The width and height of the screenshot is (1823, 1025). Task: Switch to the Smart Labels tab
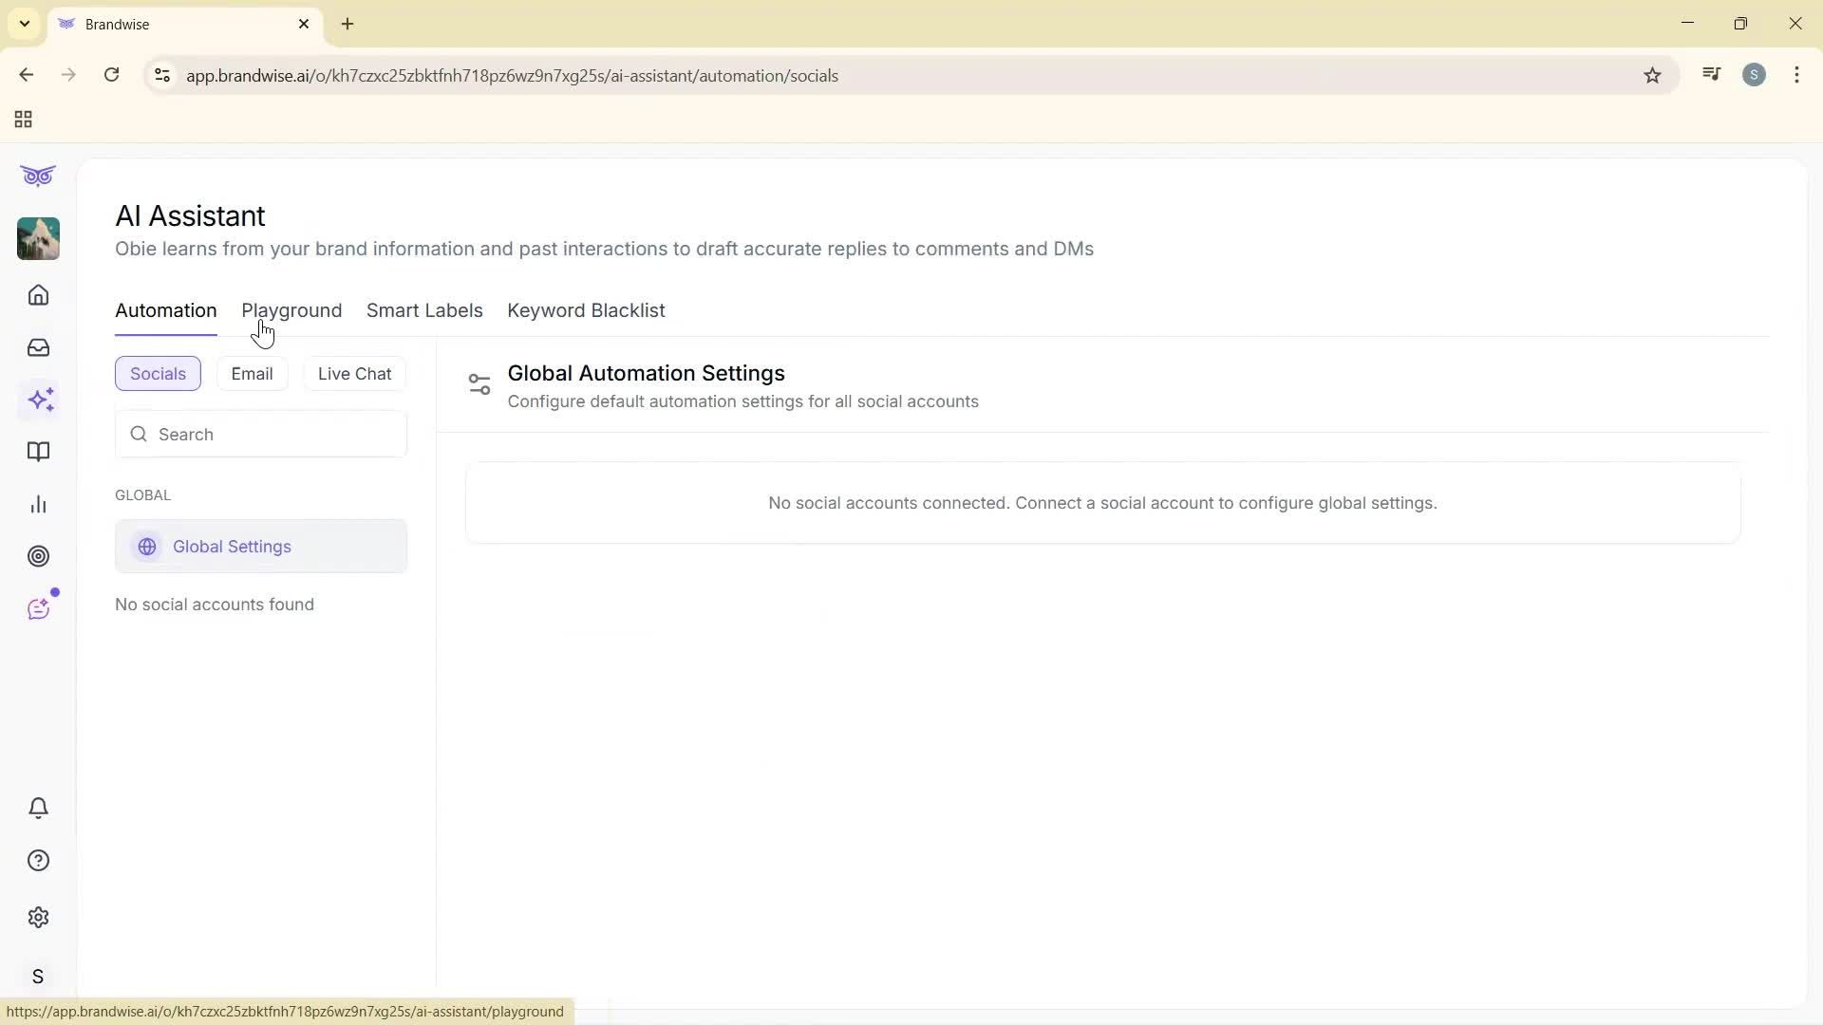coord(424,310)
